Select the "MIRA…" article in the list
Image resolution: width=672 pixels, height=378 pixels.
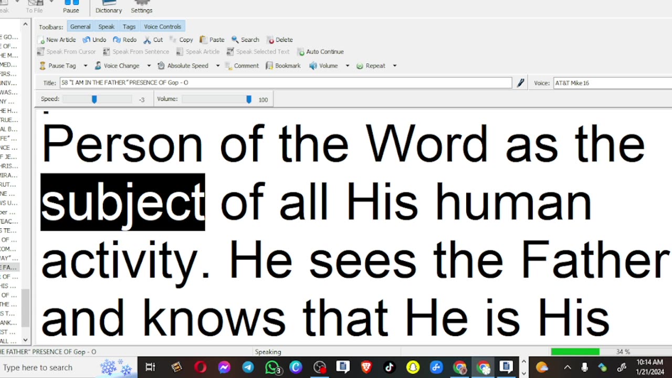tap(9, 175)
